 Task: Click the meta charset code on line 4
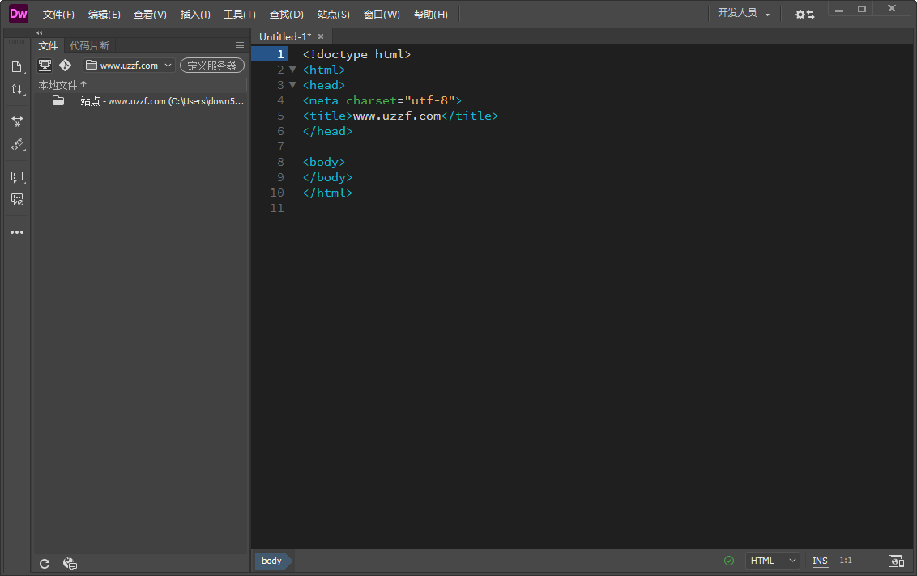(x=382, y=100)
